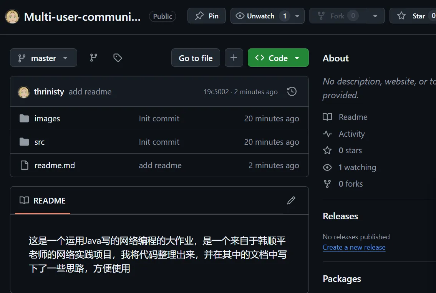
Task: Click Create a new release link
Action: tap(354, 247)
